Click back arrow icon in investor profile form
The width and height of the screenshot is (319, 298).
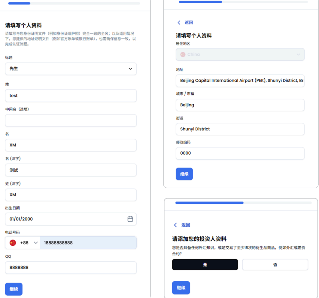(x=175, y=225)
